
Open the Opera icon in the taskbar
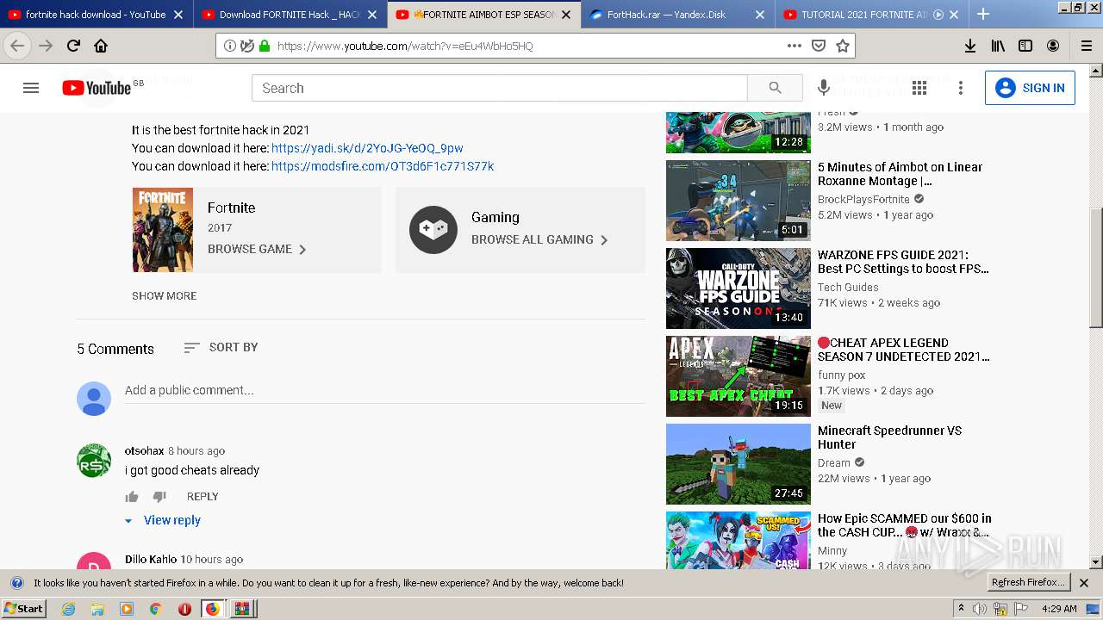click(184, 609)
